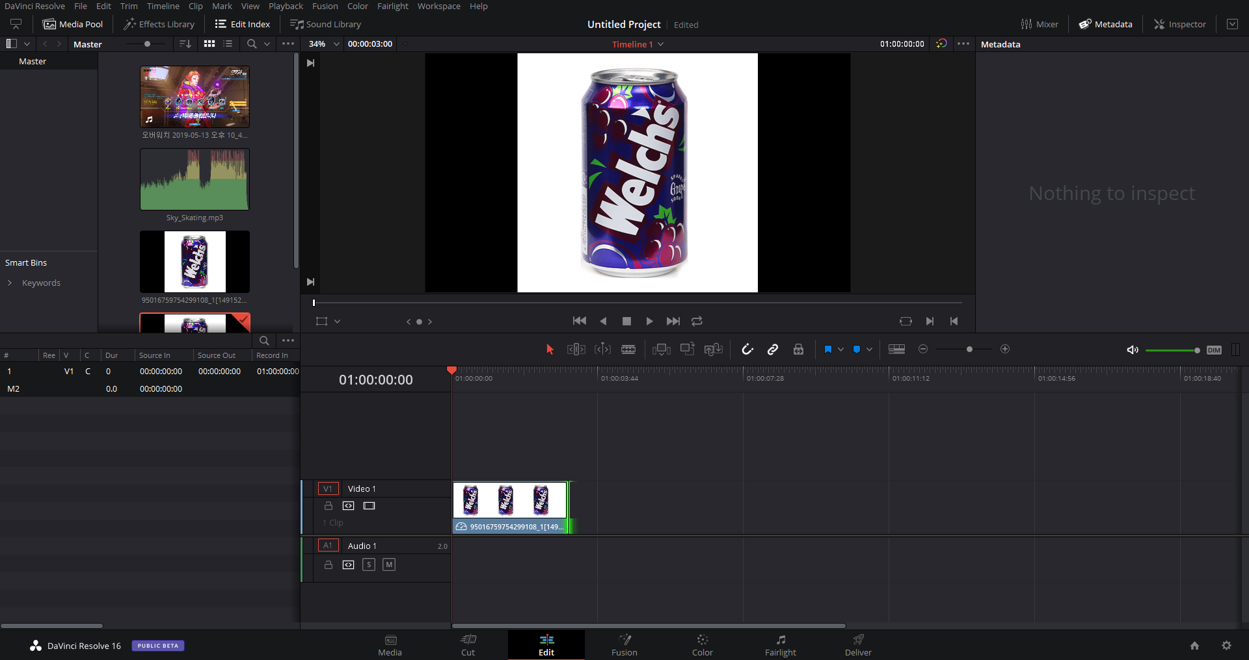Open the Sound Library panel
Screen dimensions: 1249x660
325,24
